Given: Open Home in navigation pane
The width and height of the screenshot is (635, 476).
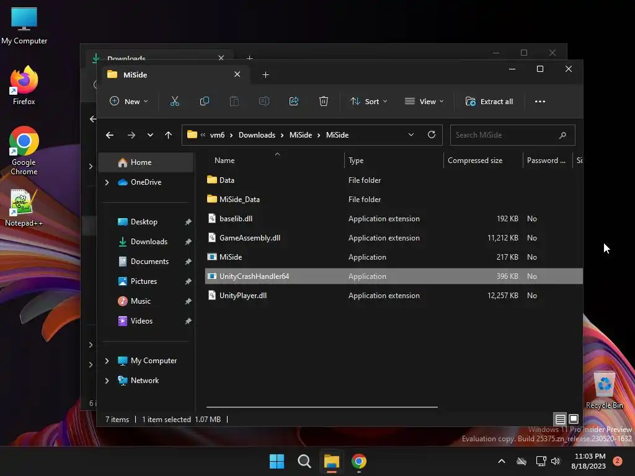Looking at the screenshot, I should coord(146,162).
